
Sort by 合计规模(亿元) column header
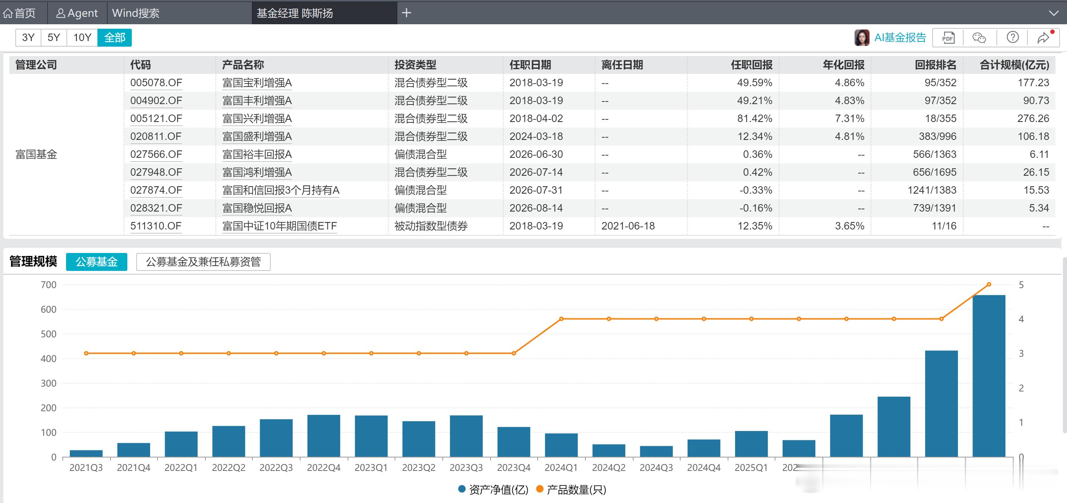(1014, 65)
